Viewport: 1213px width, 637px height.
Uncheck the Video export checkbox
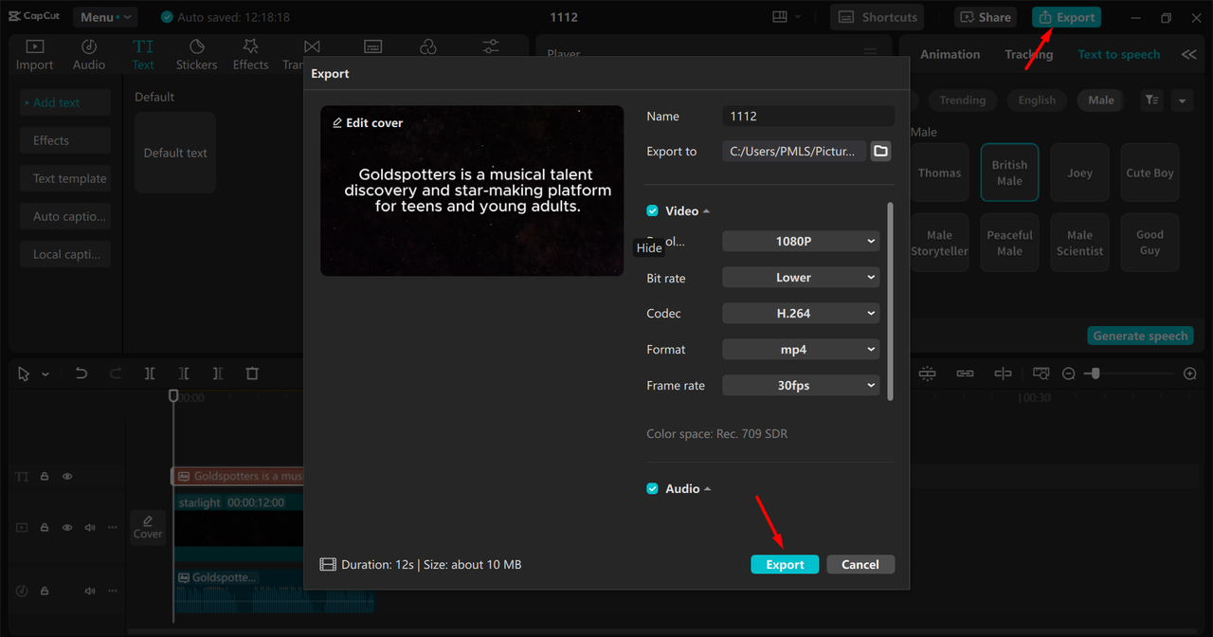tap(652, 210)
